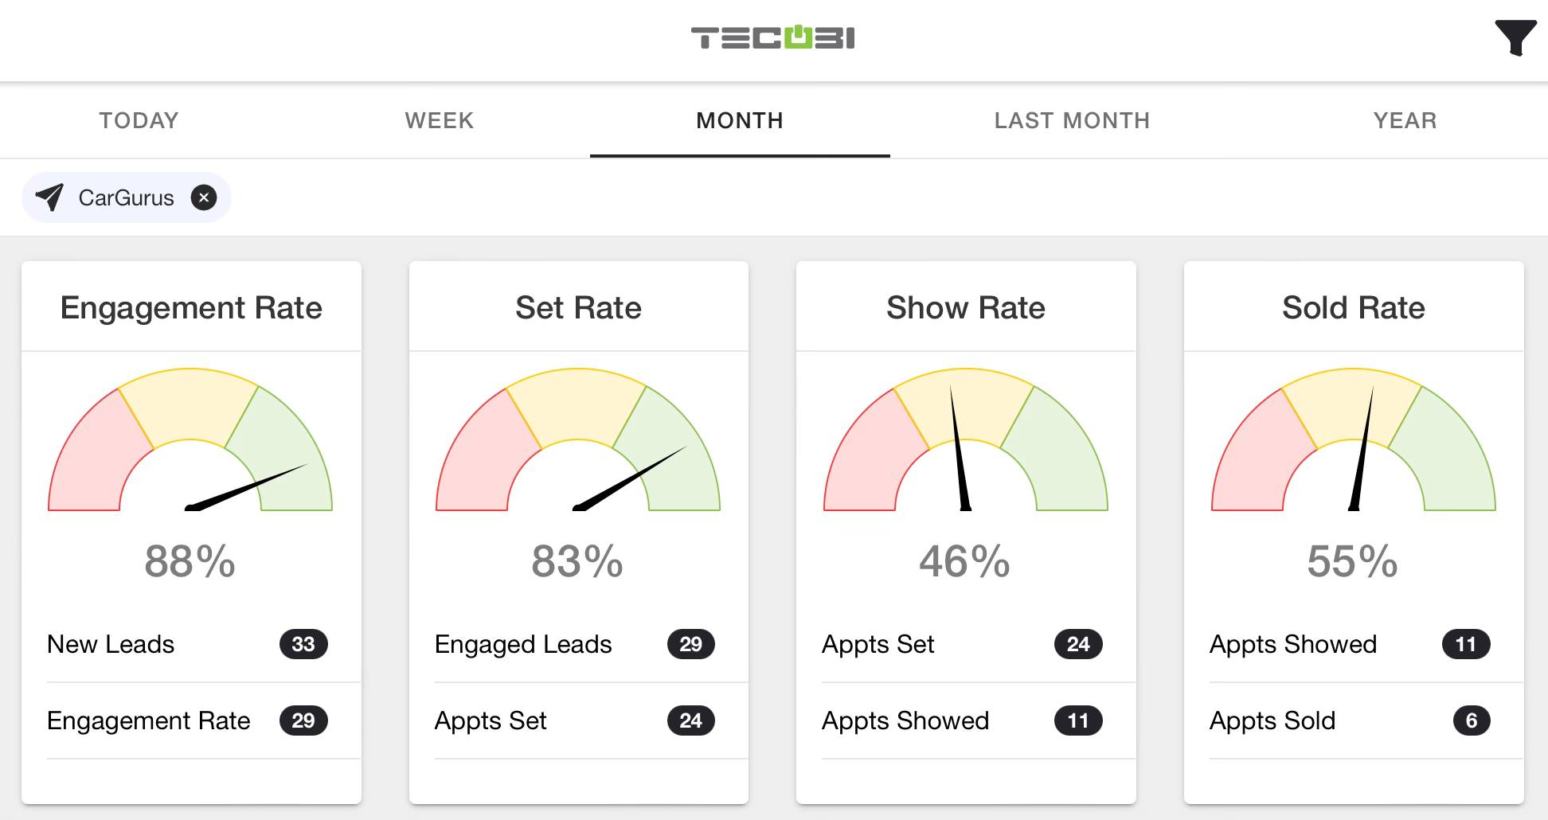Screen dimensions: 1548x820
Task: Open the filter funnel icon
Action: coord(1515,38)
